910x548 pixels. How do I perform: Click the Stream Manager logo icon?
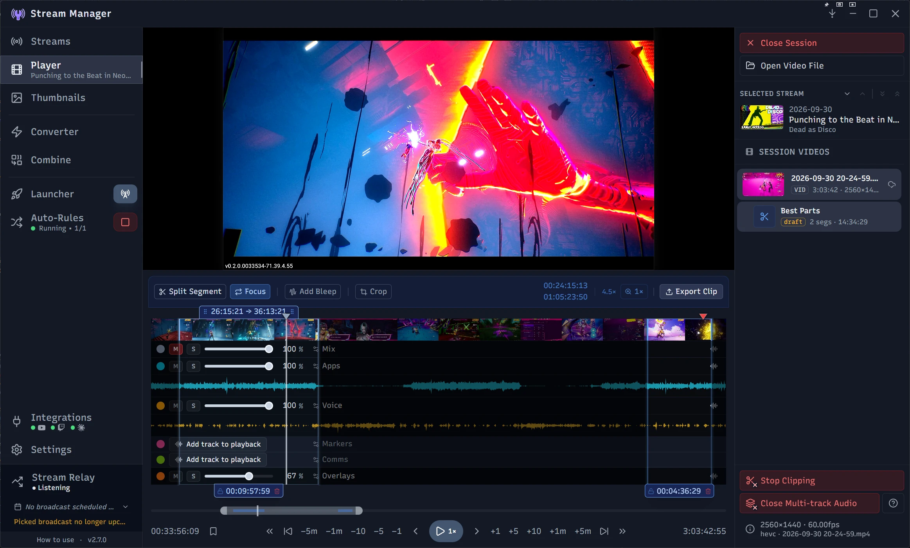18,14
